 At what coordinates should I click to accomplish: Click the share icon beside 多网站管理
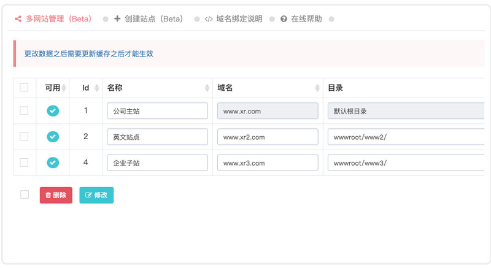tap(18, 19)
